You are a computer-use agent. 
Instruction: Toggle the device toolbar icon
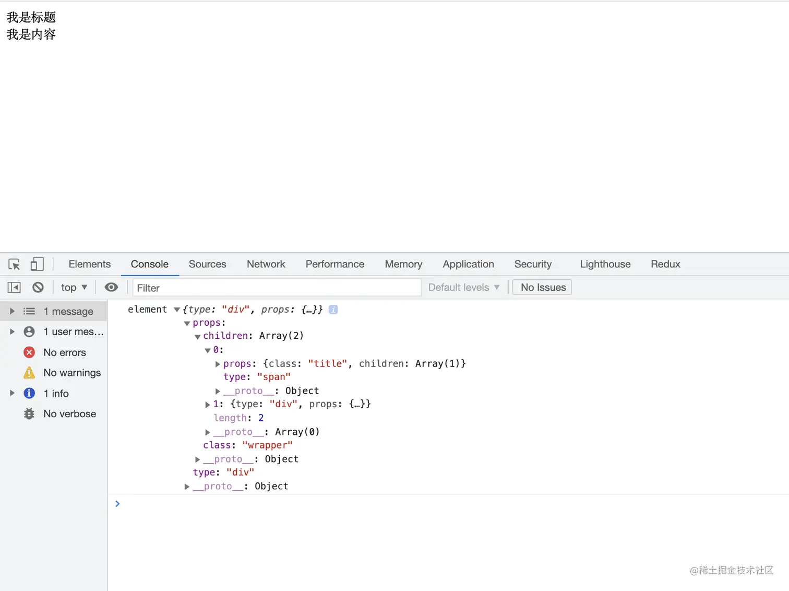pyautogui.click(x=37, y=264)
